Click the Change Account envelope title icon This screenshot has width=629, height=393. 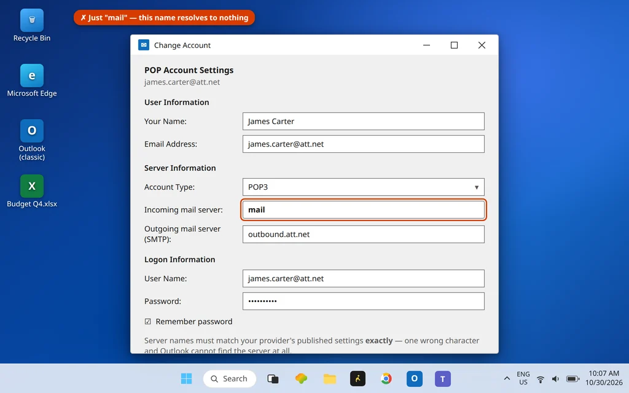point(144,45)
